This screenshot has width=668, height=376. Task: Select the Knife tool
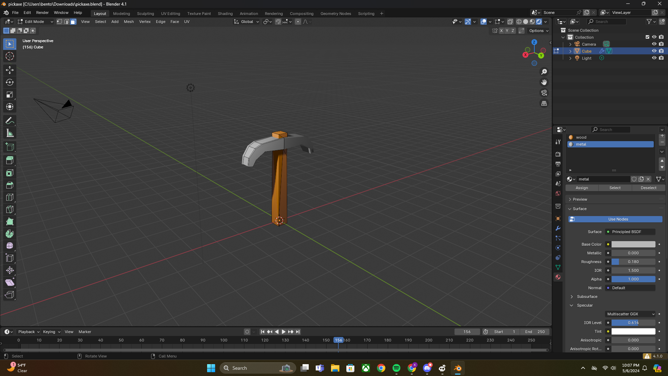10,209
